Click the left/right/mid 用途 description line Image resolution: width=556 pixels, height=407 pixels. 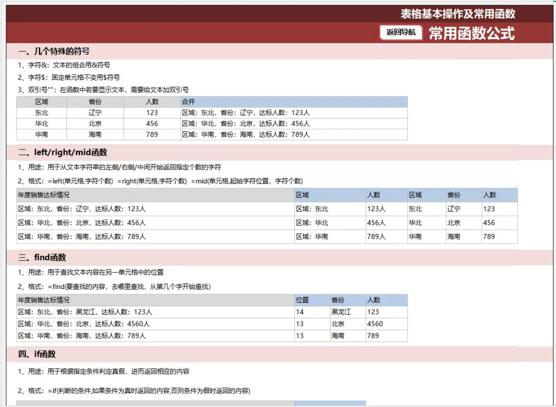coord(119,167)
